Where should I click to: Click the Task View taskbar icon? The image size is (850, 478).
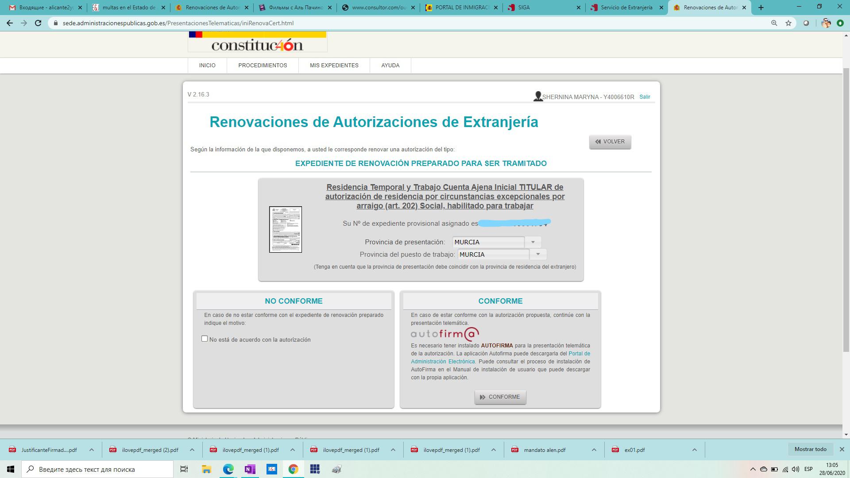point(184,469)
